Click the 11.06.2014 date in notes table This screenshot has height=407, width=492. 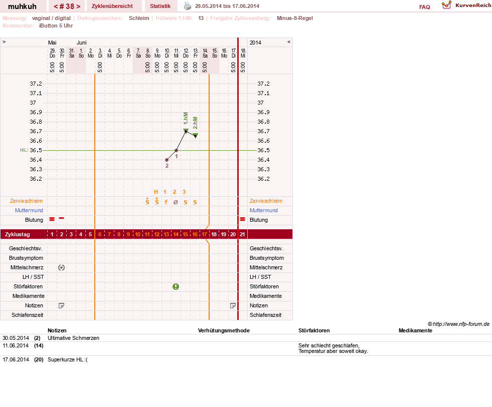[x=16, y=345]
